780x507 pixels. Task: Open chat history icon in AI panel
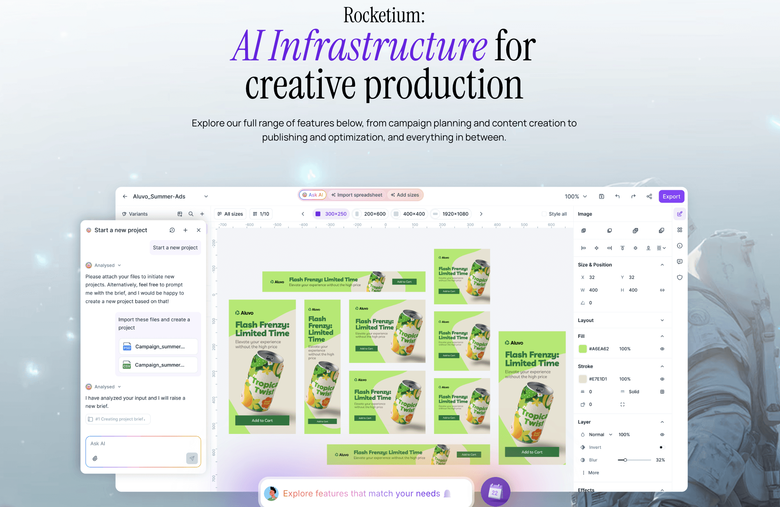pos(172,230)
